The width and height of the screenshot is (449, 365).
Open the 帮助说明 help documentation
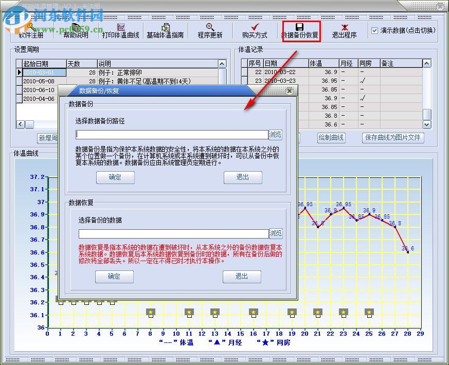click(x=75, y=31)
